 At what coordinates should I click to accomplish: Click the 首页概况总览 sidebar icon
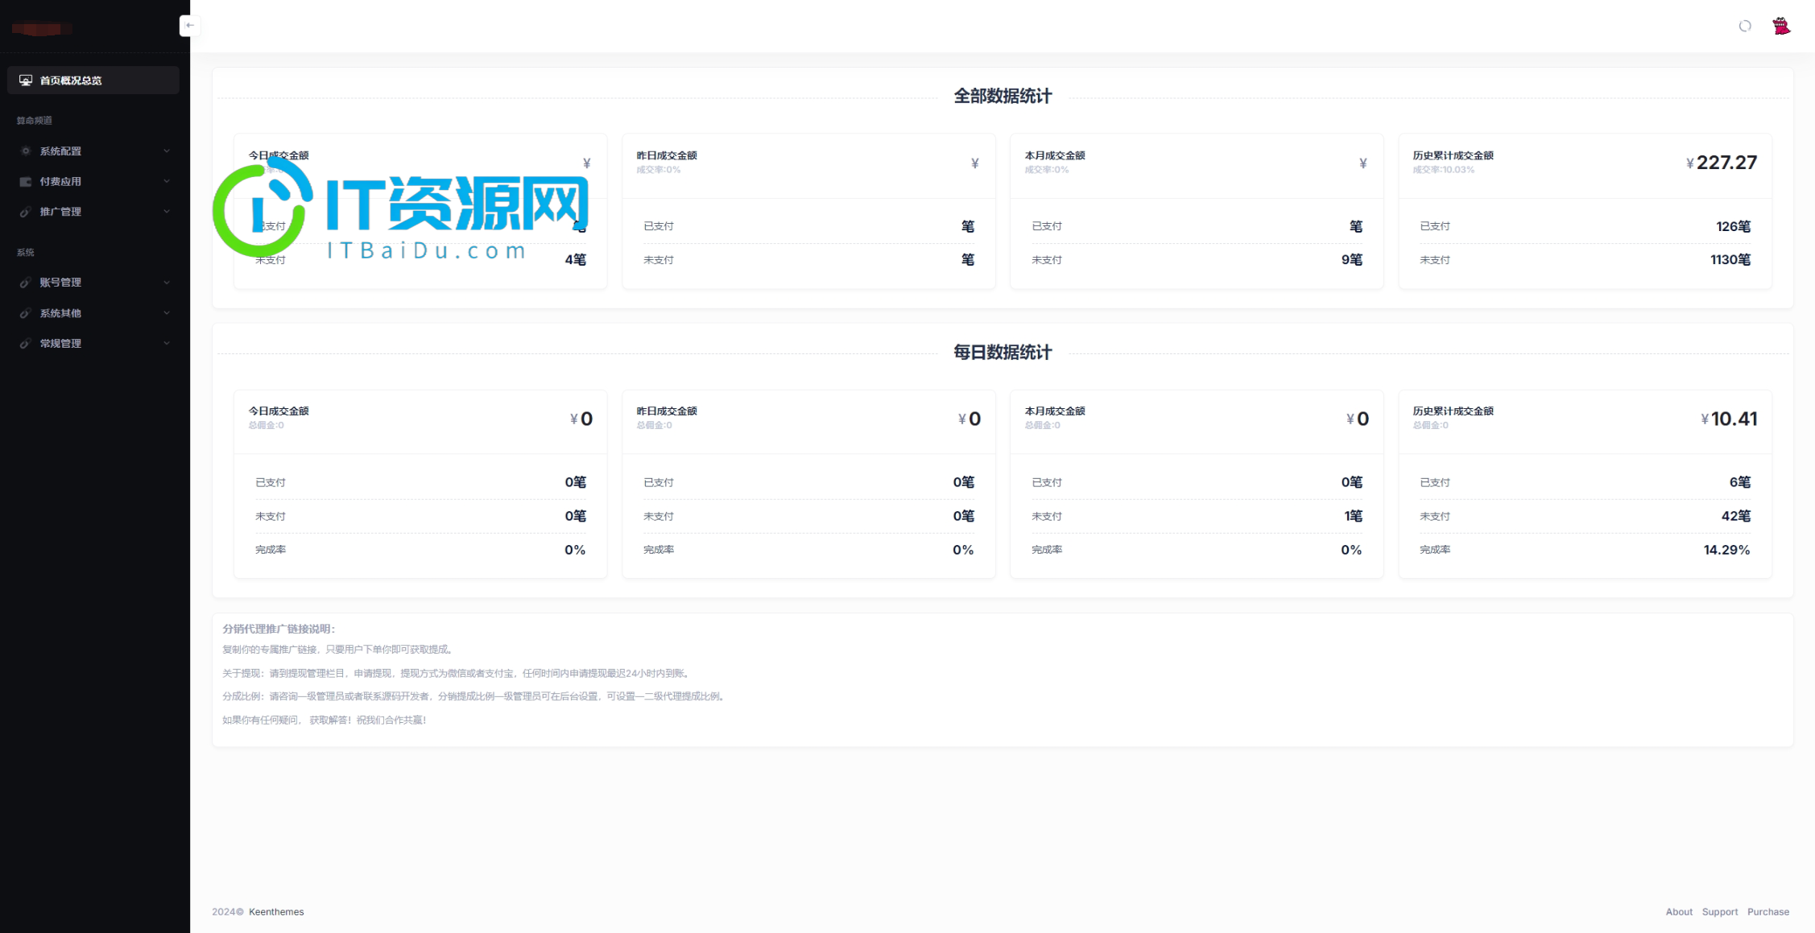pos(25,80)
